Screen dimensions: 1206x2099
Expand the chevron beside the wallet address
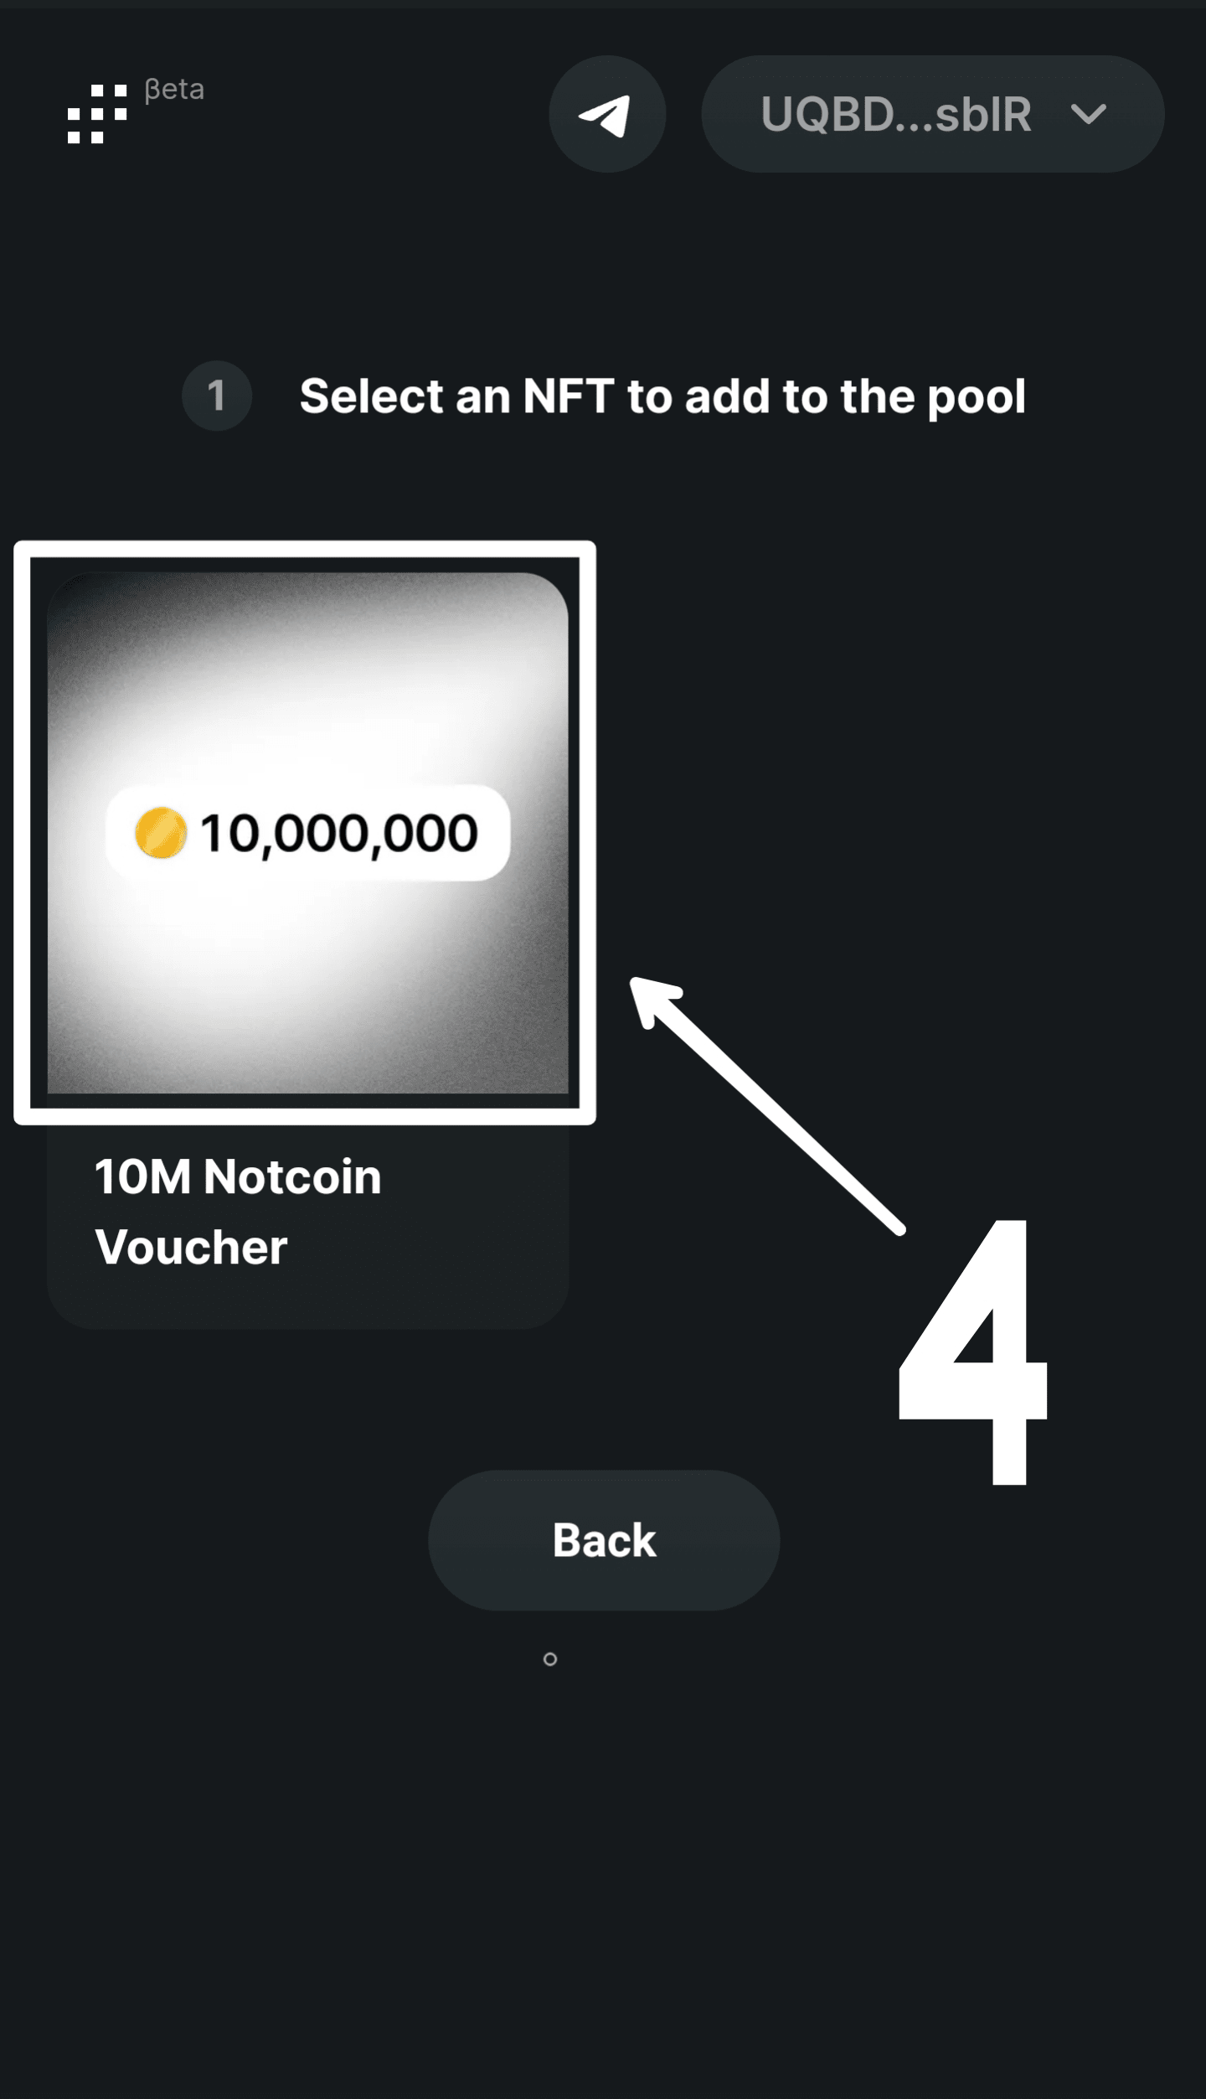[1089, 114]
